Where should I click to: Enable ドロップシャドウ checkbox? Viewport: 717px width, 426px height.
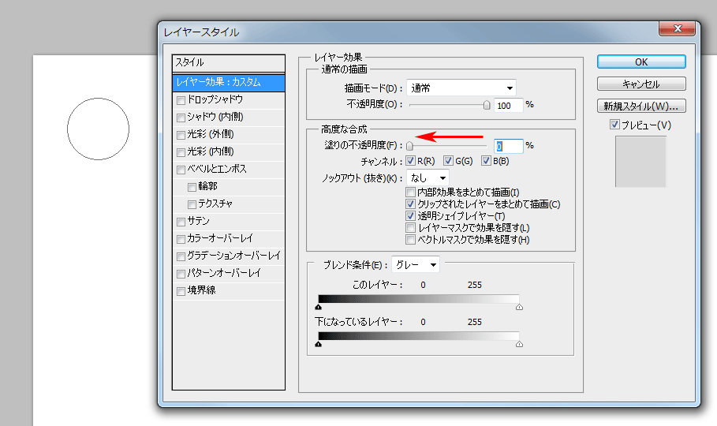point(181,100)
